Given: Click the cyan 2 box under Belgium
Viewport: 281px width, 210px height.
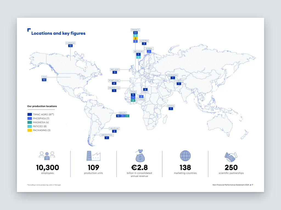Looking at the screenshot, I should pyautogui.click(x=138, y=57).
